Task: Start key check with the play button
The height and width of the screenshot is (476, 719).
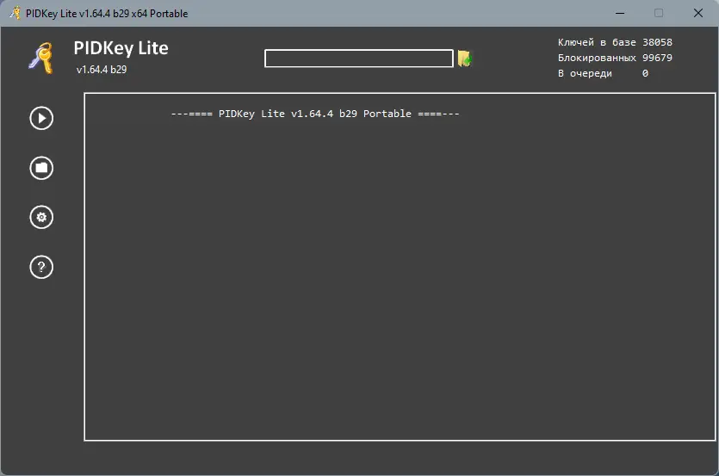Action: click(x=41, y=118)
